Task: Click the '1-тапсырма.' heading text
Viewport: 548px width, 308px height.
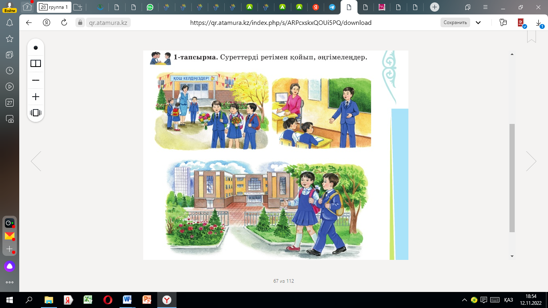Action: coord(196,57)
